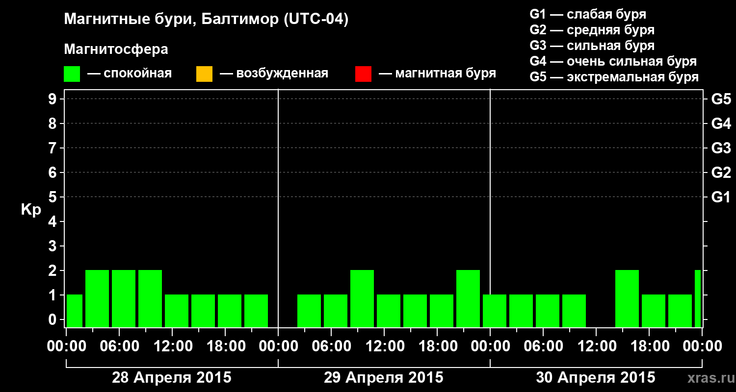Click the orange 'возбужденная' legend swatch

point(204,74)
